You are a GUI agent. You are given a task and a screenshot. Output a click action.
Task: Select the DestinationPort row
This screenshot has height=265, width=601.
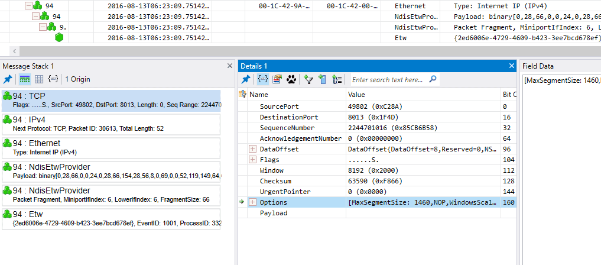377,117
